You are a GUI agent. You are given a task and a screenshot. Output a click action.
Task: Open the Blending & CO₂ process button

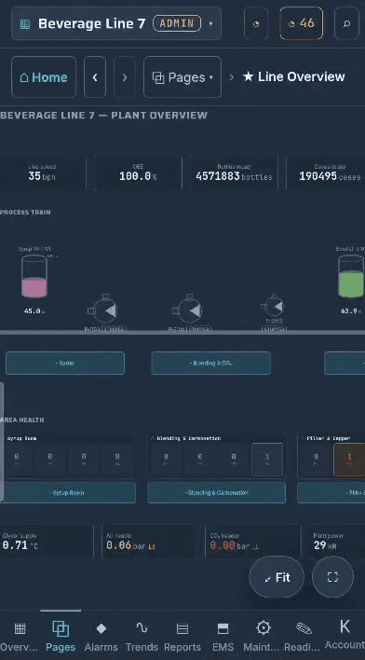click(x=210, y=364)
